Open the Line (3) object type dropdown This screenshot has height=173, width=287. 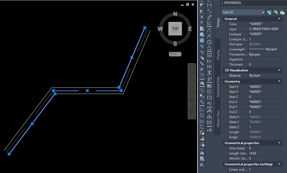click(x=243, y=12)
